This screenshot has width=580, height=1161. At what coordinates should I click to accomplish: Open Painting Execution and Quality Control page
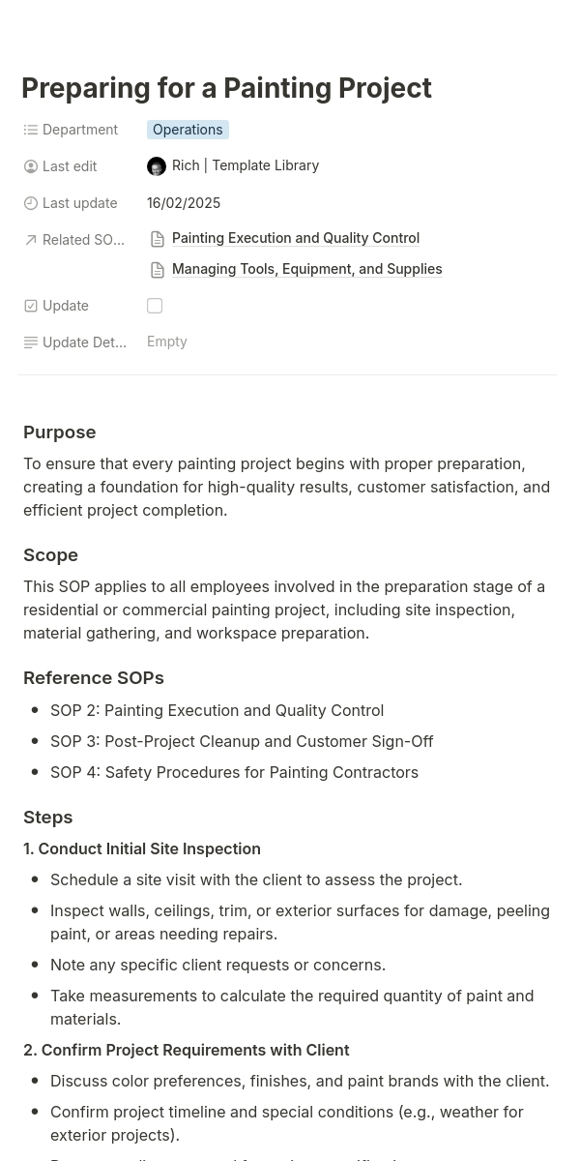tap(295, 238)
